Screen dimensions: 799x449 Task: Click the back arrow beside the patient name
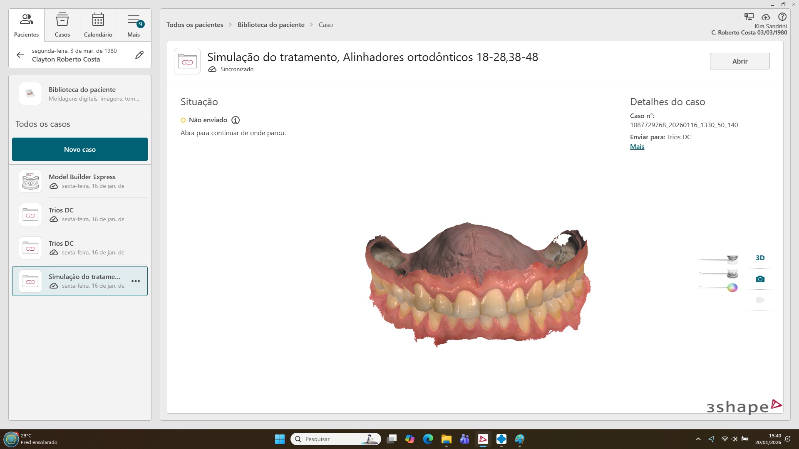click(x=20, y=55)
